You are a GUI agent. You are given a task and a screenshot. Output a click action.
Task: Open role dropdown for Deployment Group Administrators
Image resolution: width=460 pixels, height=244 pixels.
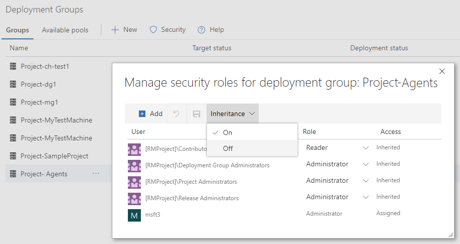pyautogui.click(x=366, y=164)
